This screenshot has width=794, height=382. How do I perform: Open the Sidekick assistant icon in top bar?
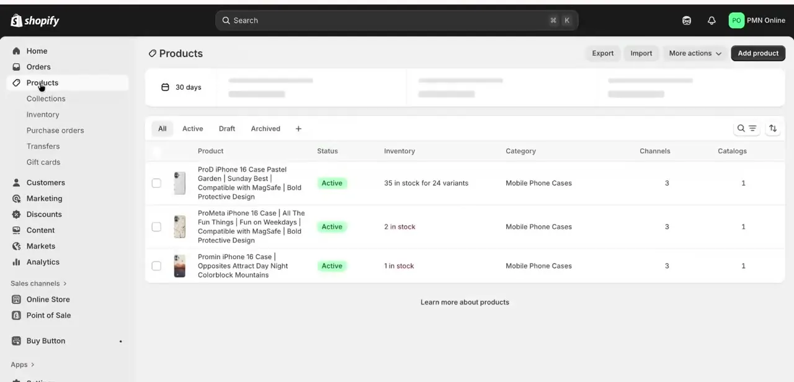687,20
